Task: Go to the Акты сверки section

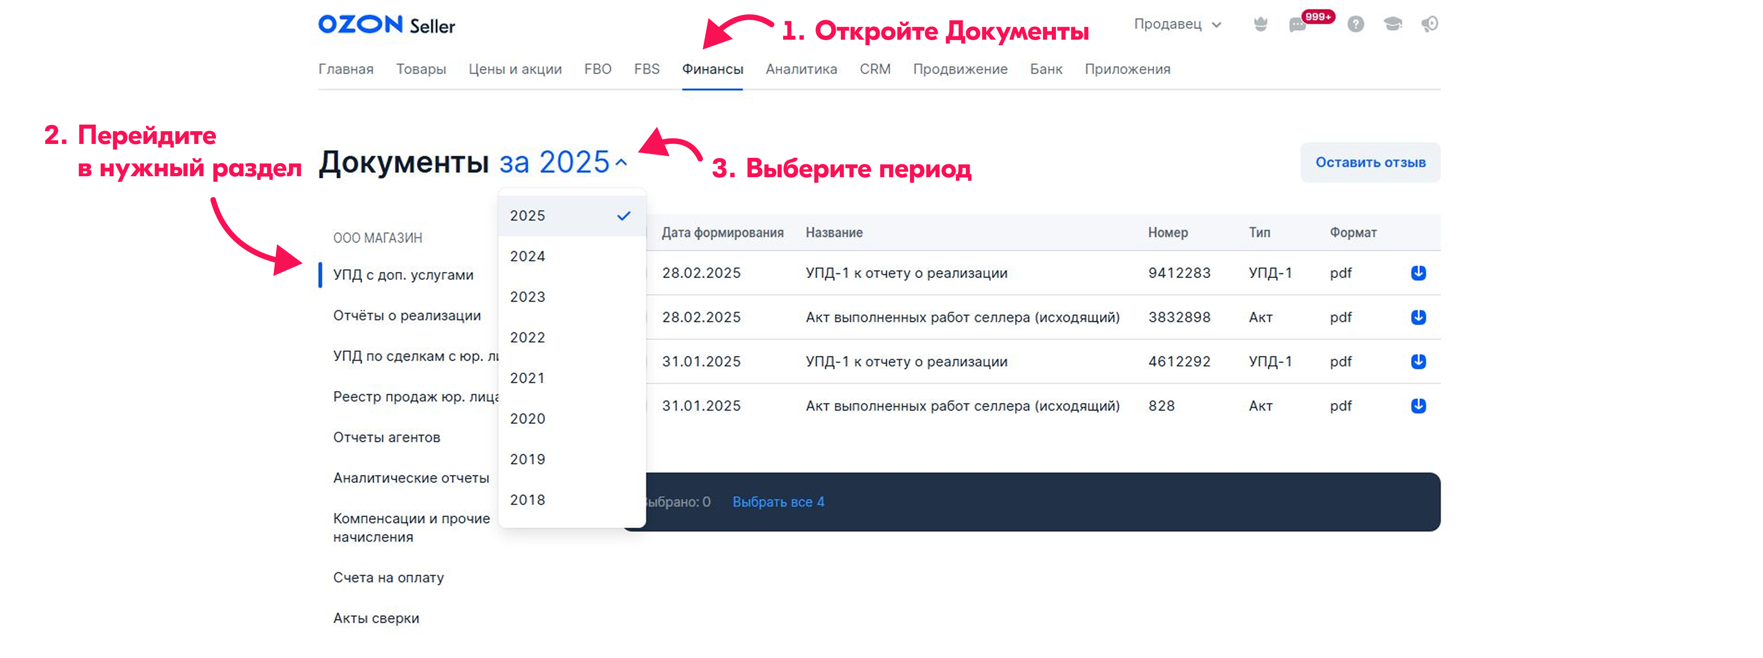Action: coord(376,618)
